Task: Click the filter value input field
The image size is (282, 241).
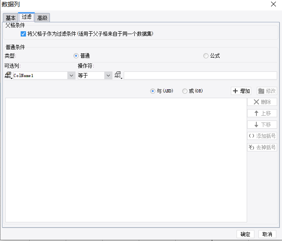Action: 200,75
